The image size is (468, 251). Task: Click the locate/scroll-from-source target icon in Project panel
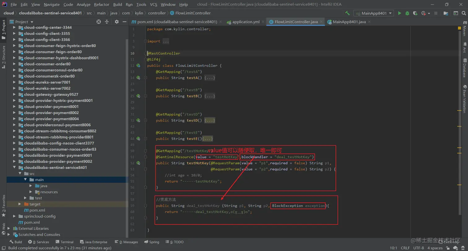click(x=99, y=22)
